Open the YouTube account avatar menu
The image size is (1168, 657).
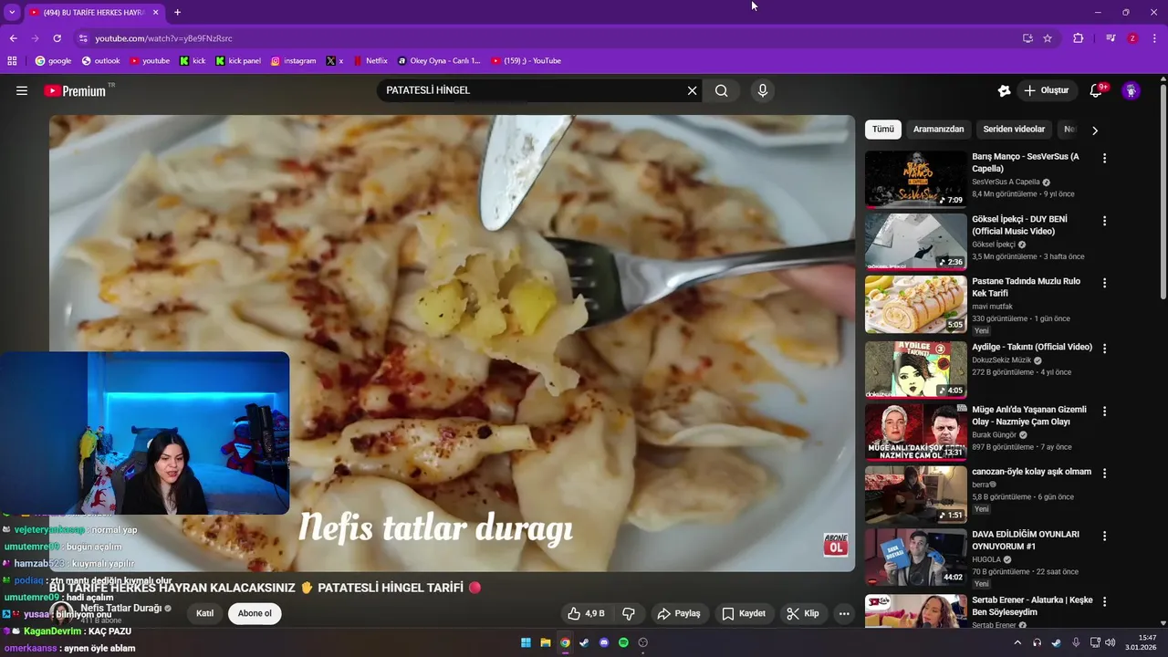point(1131,90)
